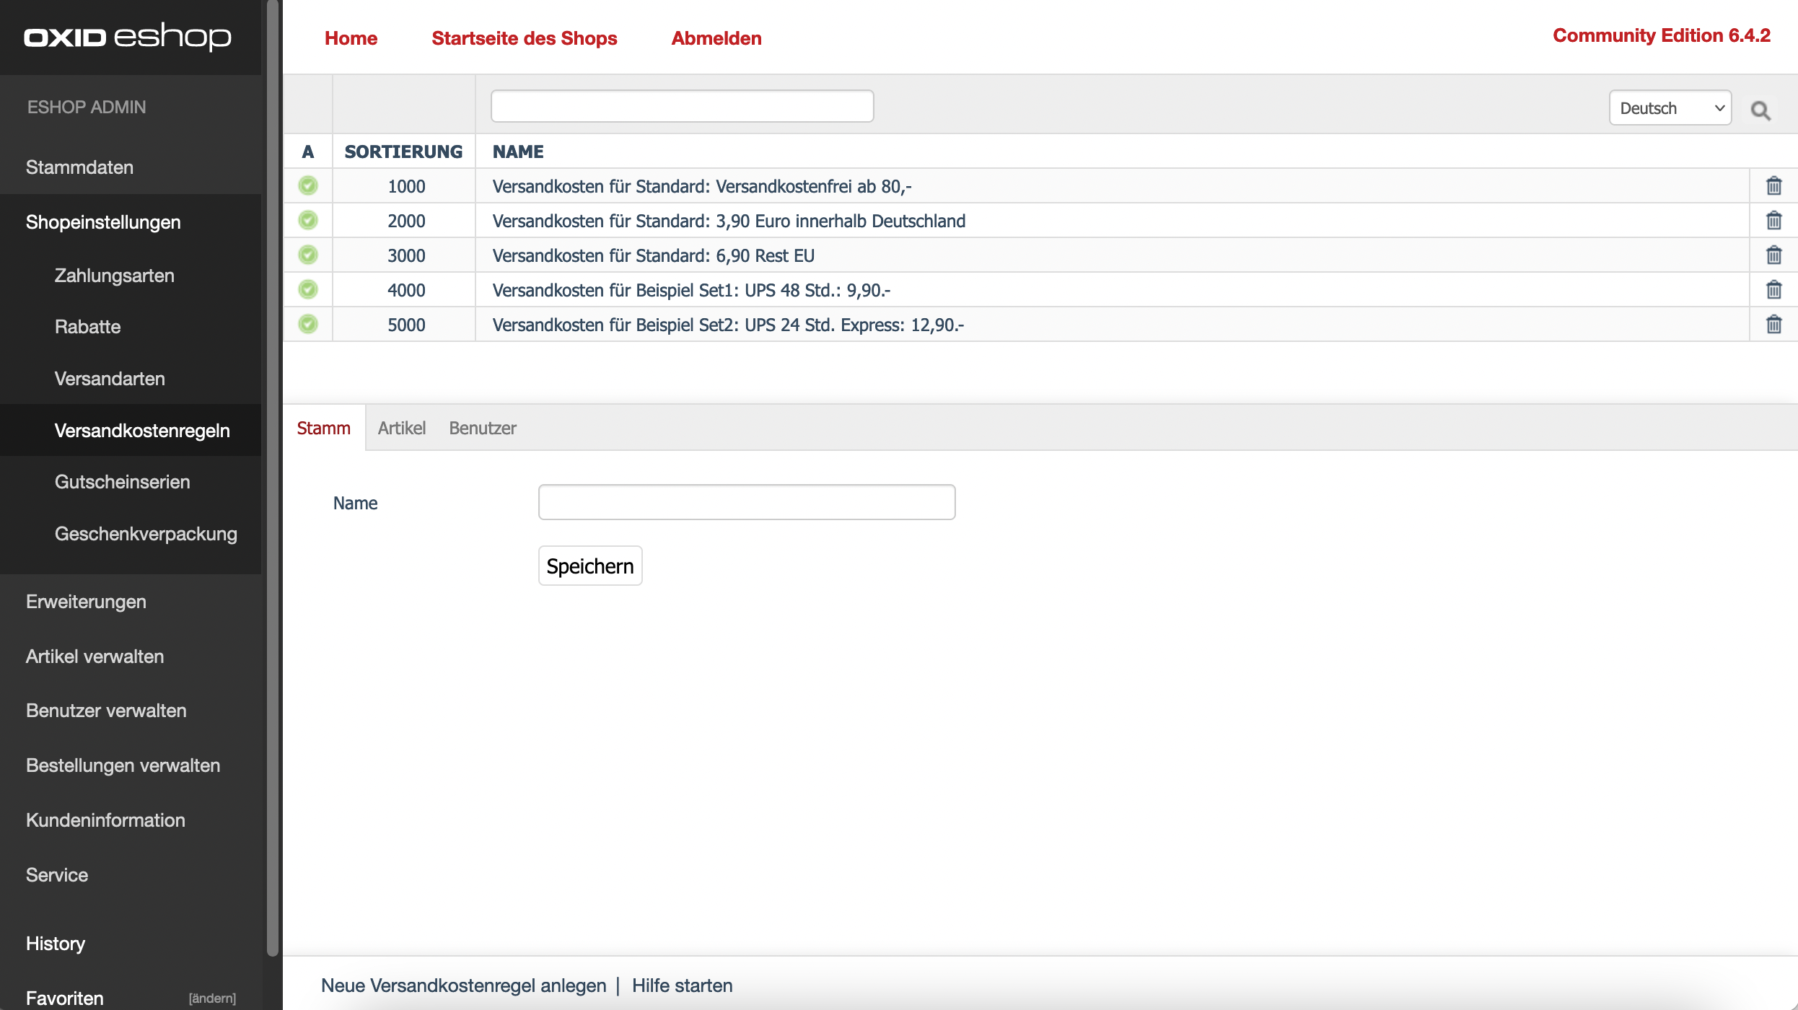Screen dimensions: 1798x1010
Task: Delete the Versandkostenfrei ab 80 rule
Action: (1773, 186)
